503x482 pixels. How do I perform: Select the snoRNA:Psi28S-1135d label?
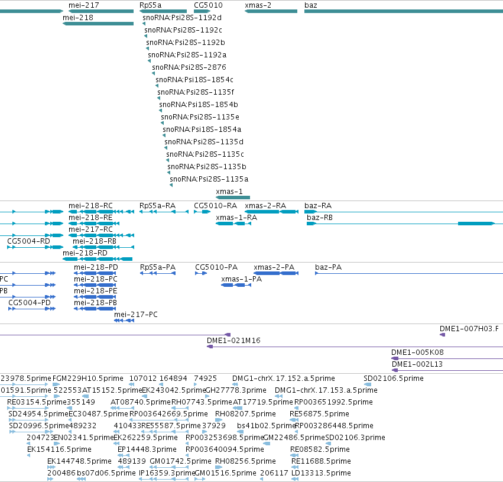coord(204,142)
